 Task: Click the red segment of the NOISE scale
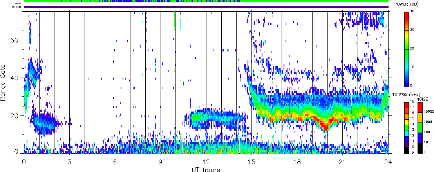point(420,108)
